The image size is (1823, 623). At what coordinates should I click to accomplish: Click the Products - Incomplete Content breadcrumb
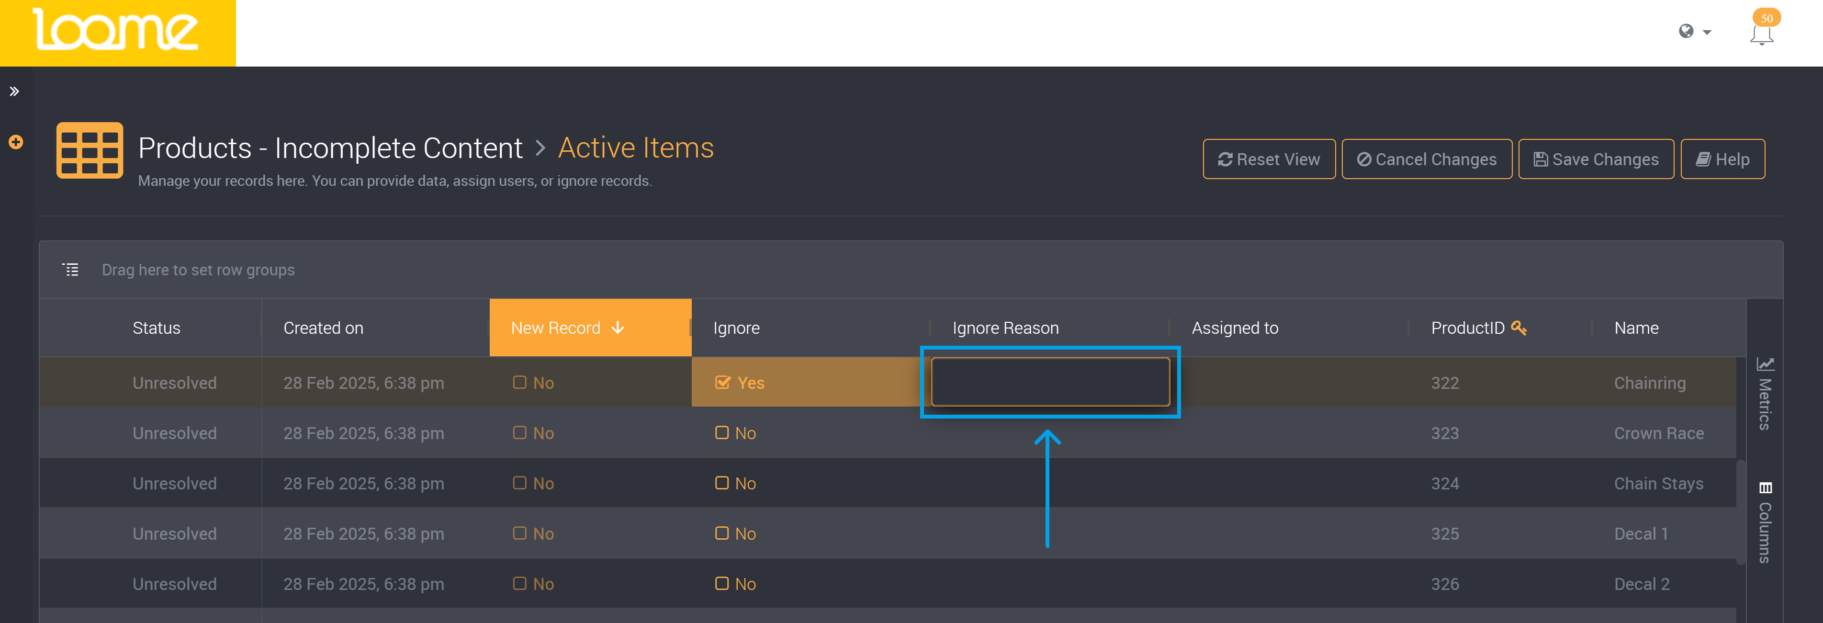(330, 148)
